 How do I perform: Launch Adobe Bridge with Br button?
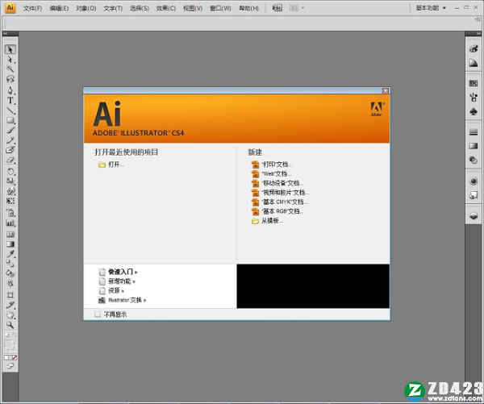coord(277,8)
